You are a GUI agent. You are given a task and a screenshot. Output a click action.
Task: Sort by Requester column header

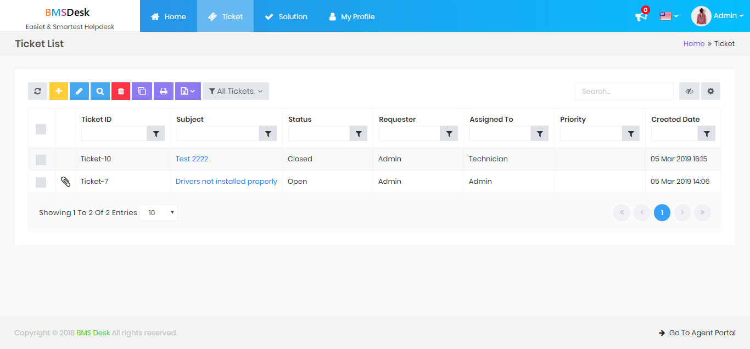pyautogui.click(x=398, y=119)
